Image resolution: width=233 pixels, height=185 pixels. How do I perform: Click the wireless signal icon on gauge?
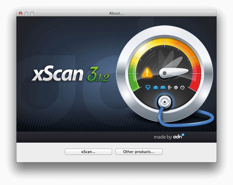(x=169, y=88)
